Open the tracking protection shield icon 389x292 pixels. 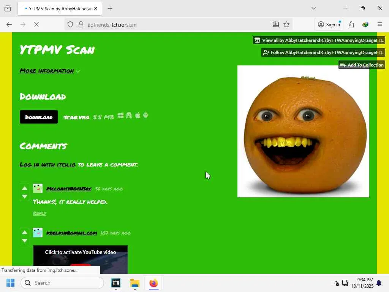coord(70,25)
